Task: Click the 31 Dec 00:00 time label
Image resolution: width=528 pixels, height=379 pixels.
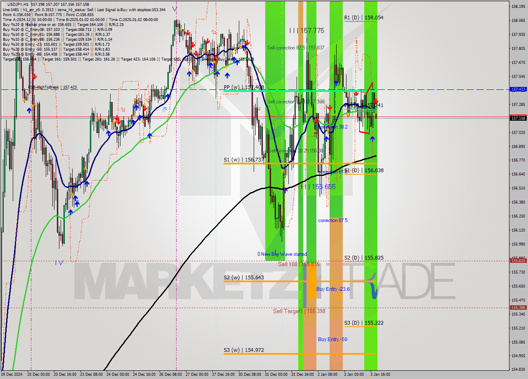Action: click(276, 374)
